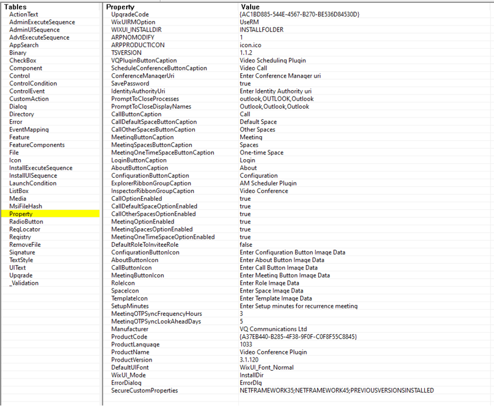This screenshot has height=406, width=494.
Task: Click the PromptToCloseProcesses property
Action: [x=145, y=99]
